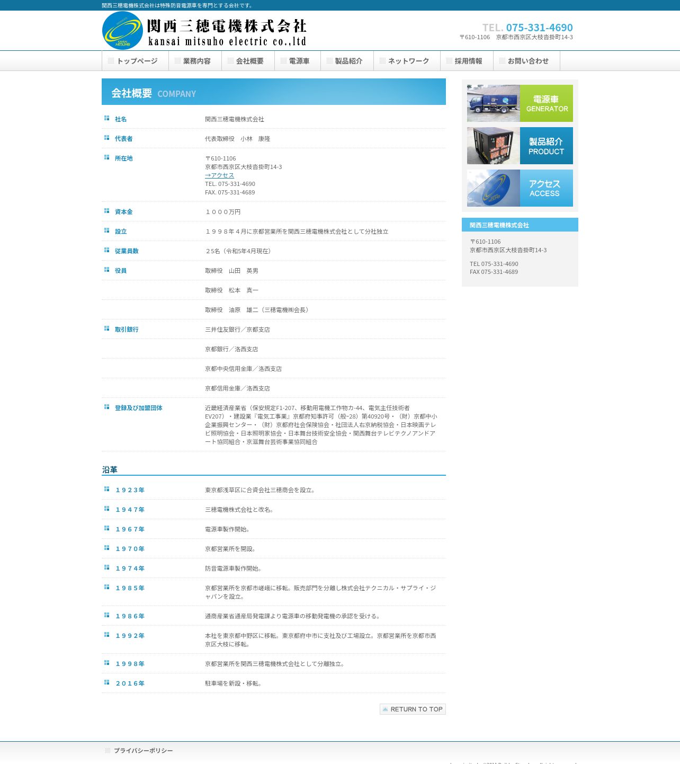Click the １９８６年 history year
The width and height of the screenshot is (680, 764).
[x=130, y=616]
